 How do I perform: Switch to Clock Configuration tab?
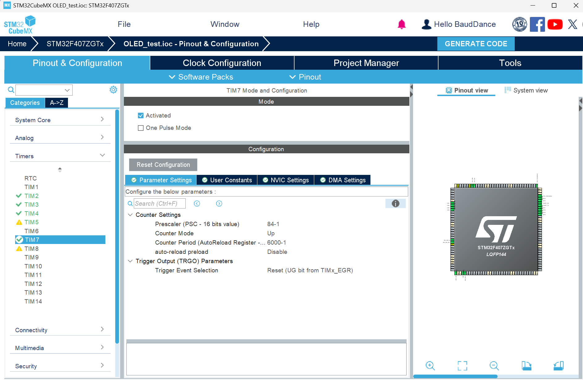click(x=222, y=63)
